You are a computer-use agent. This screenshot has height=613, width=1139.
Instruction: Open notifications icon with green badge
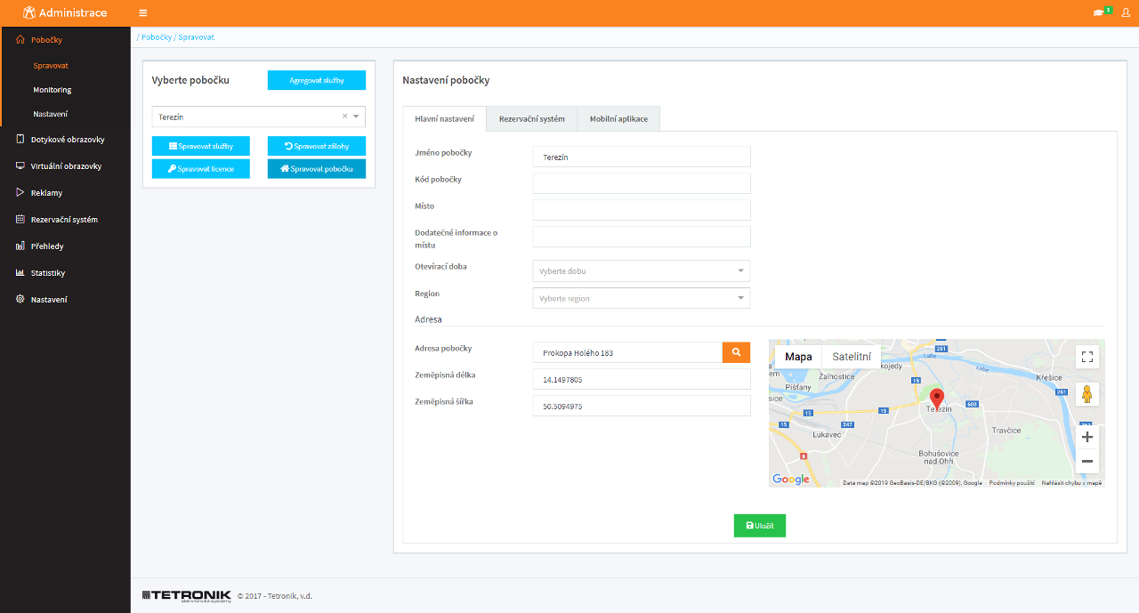(x=1099, y=13)
